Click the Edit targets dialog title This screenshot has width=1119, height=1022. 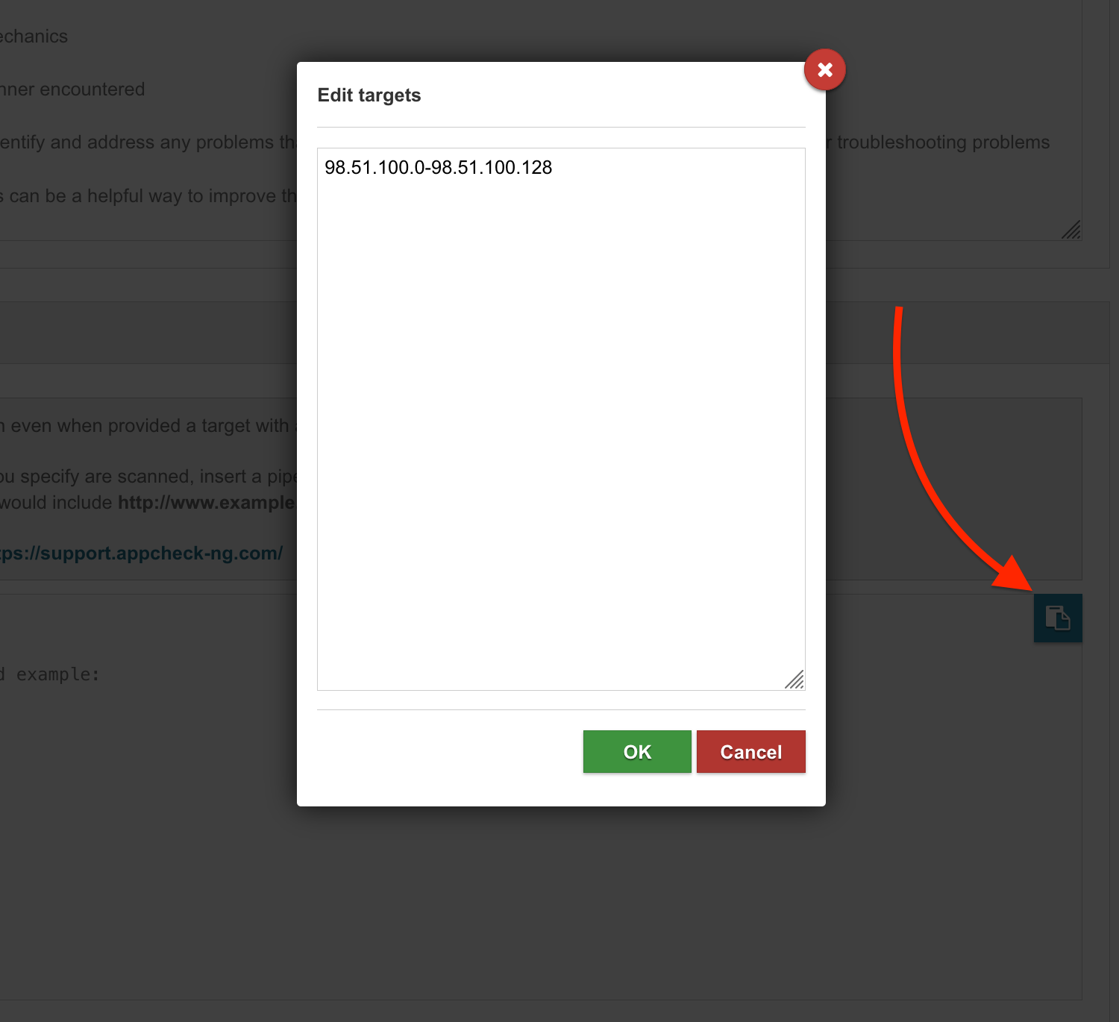coord(369,95)
